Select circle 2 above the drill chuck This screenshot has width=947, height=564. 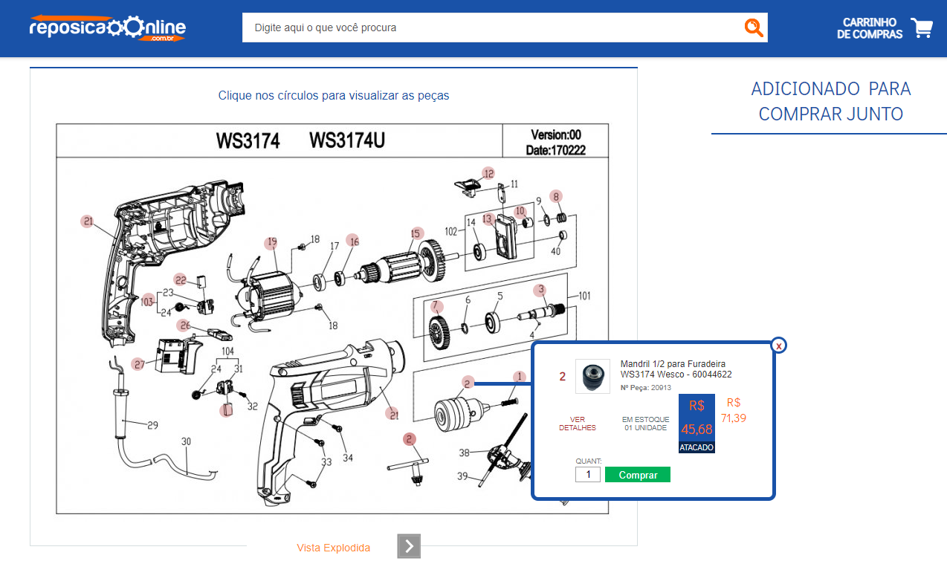468,383
